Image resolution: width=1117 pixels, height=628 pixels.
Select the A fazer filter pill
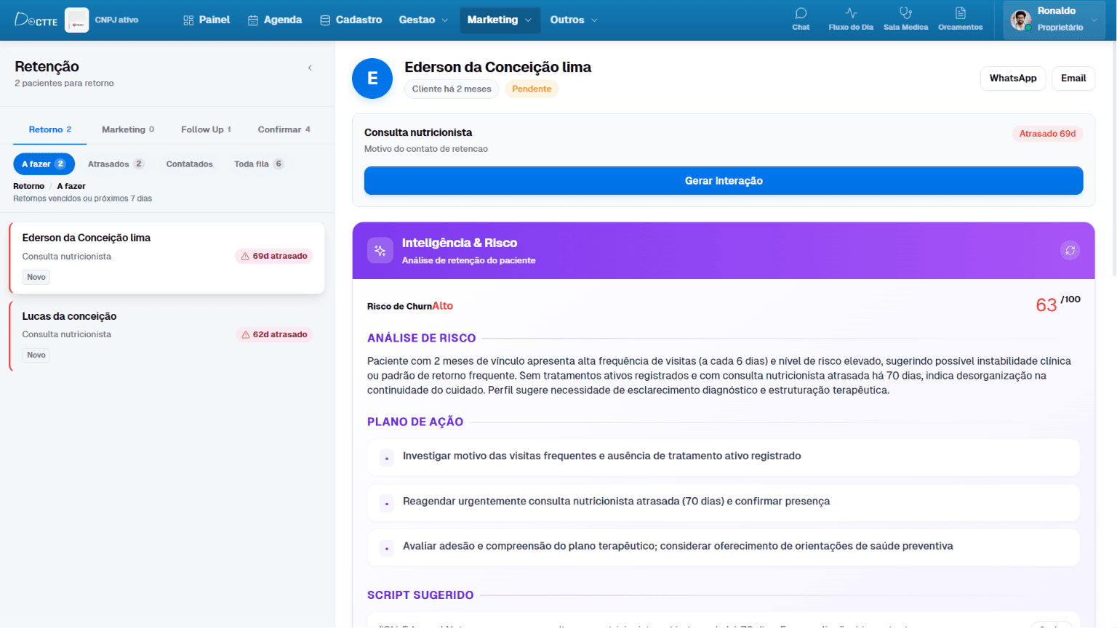[x=44, y=164]
